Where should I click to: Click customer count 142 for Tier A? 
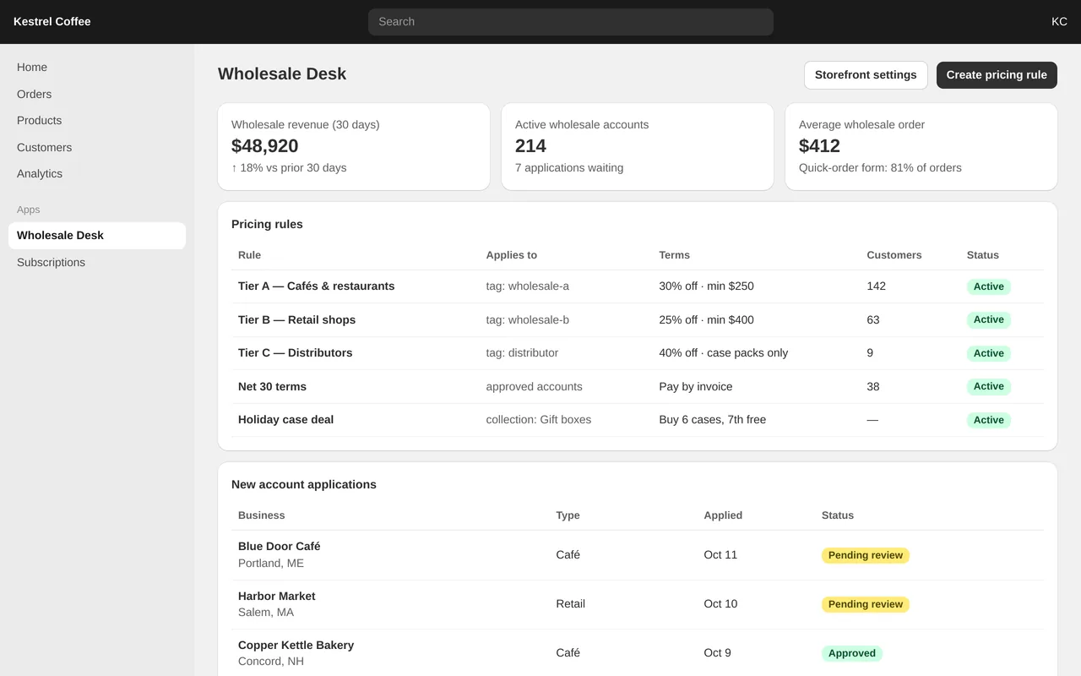click(876, 286)
